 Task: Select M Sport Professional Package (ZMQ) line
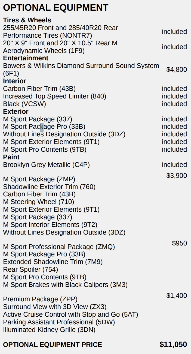[x=59, y=247]
